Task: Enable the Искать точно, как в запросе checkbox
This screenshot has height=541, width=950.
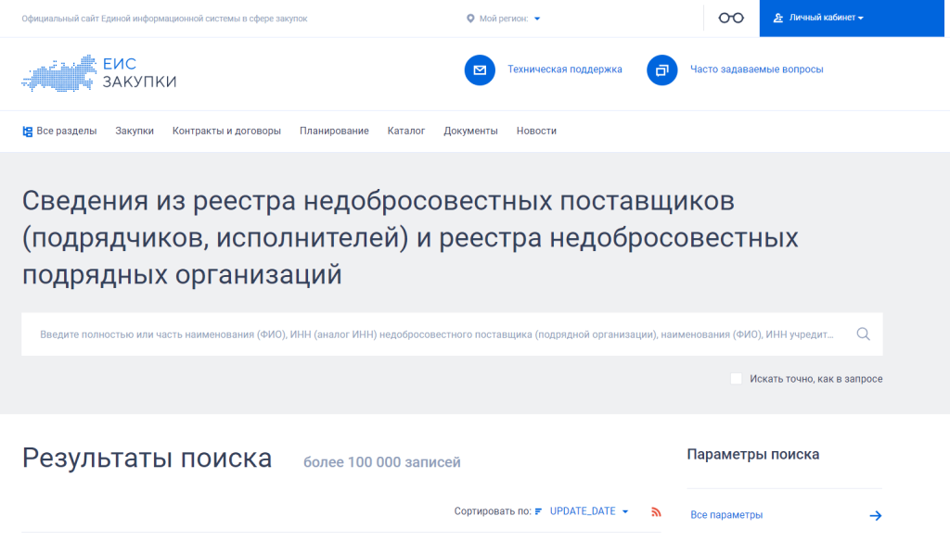Action: [736, 378]
